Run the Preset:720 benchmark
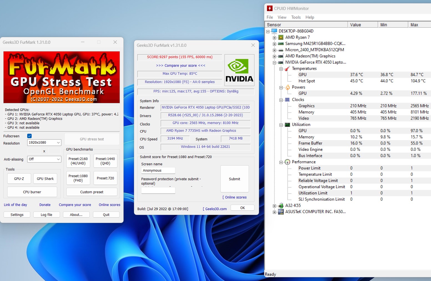The width and height of the screenshot is (431, 281). (105, 178)
